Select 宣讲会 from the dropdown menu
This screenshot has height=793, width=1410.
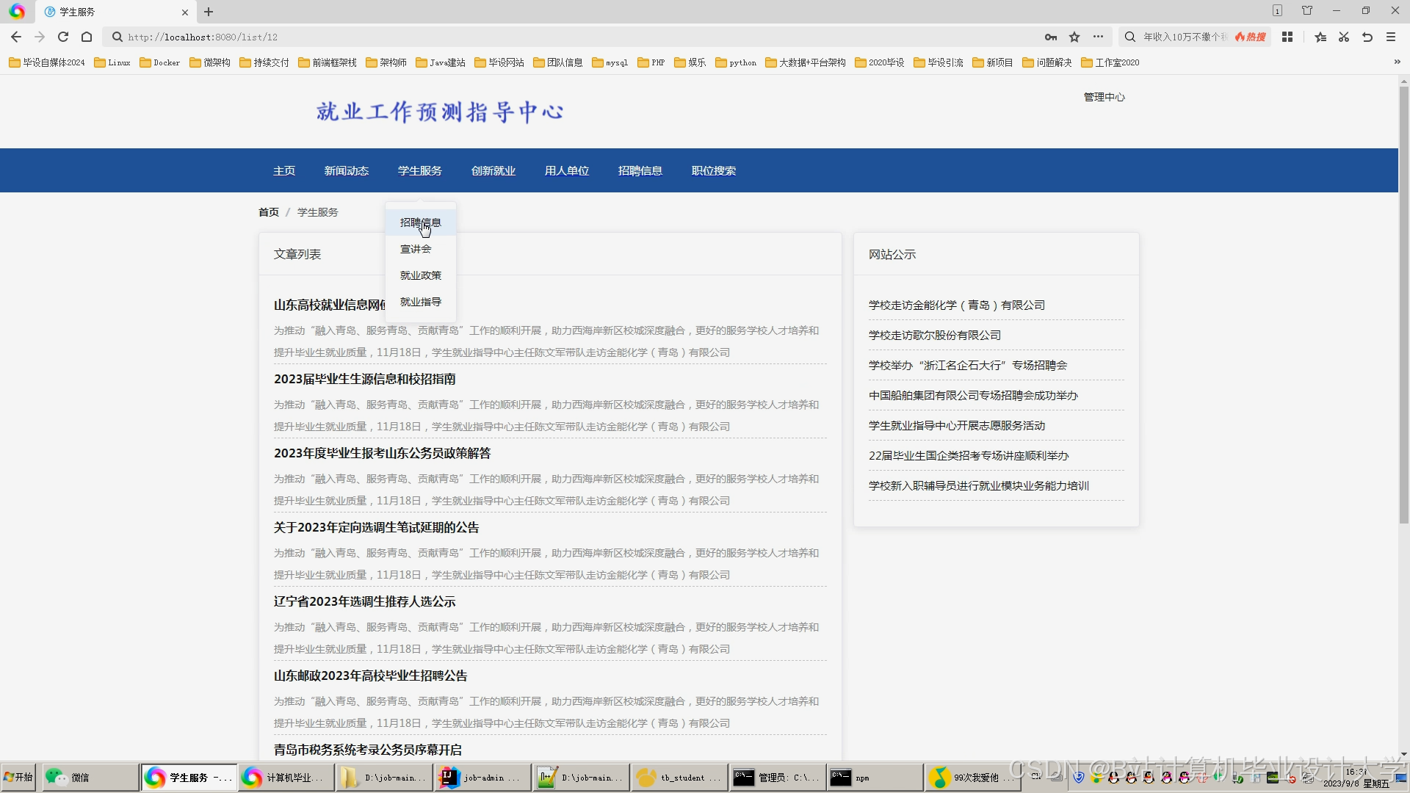[x=416, y=249]
